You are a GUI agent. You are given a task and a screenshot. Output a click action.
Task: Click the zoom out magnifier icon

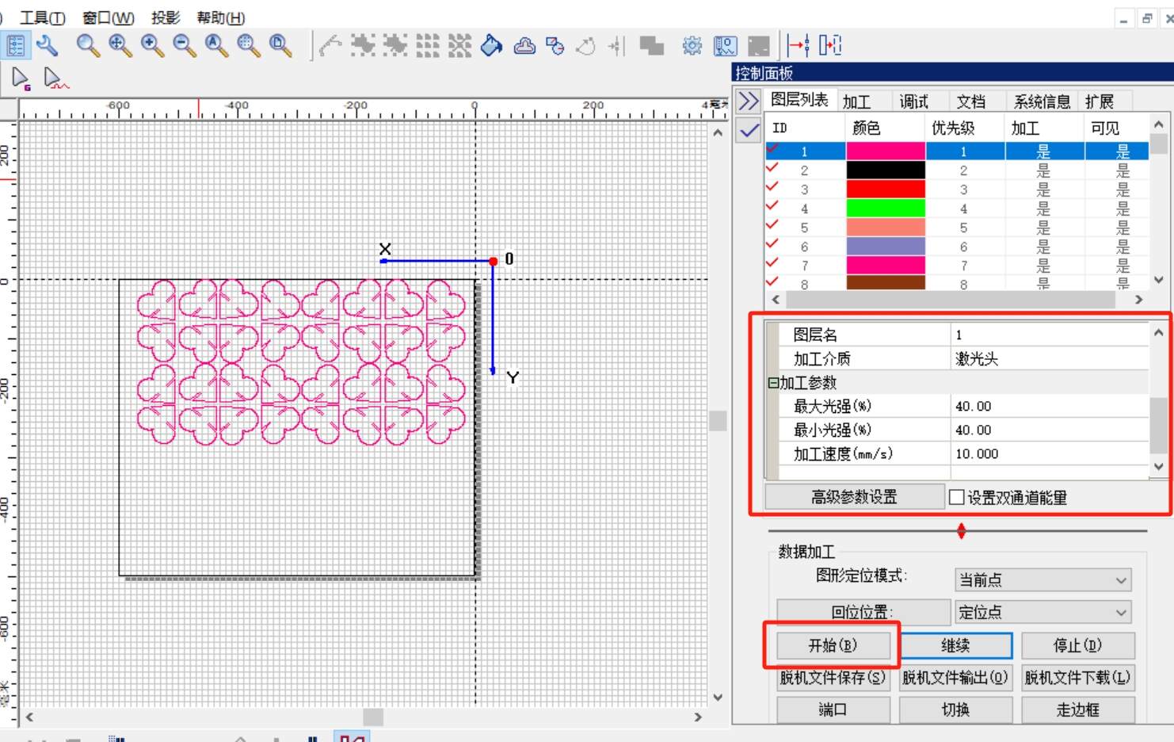pos(185,45)
